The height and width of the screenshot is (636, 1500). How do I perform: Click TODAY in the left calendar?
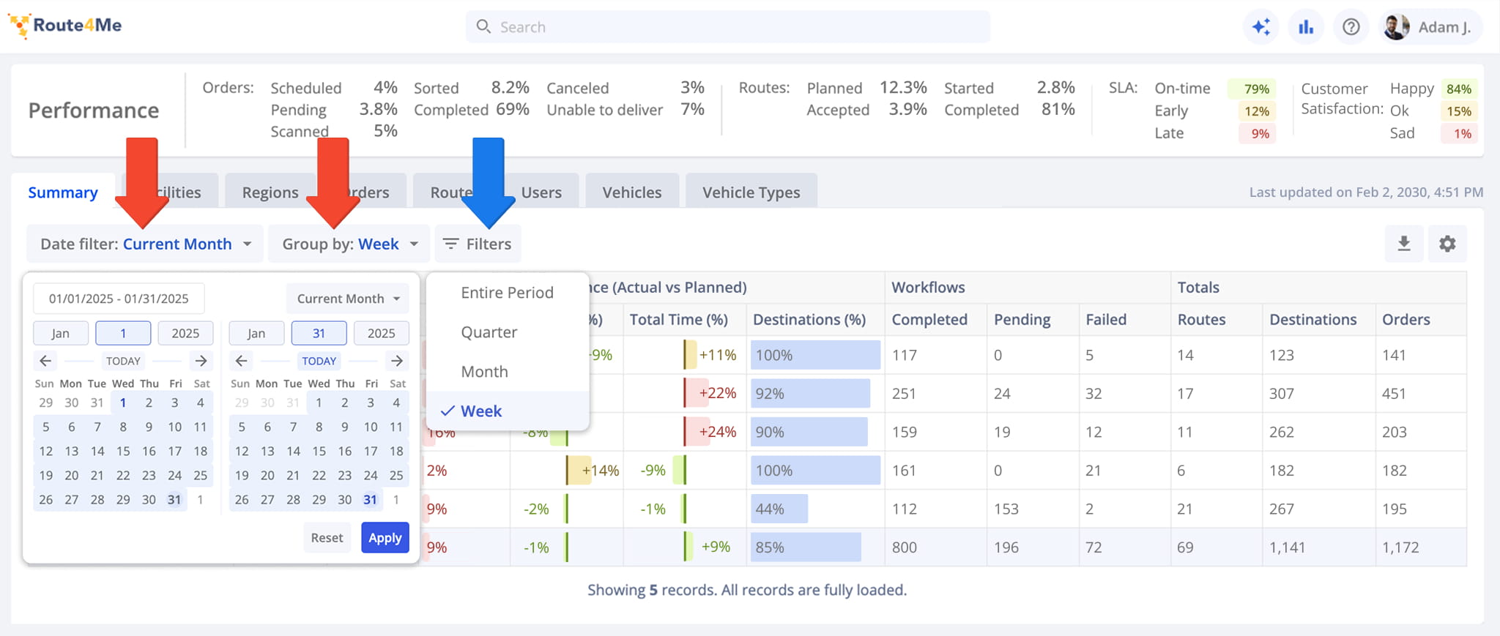coord(123,361)
